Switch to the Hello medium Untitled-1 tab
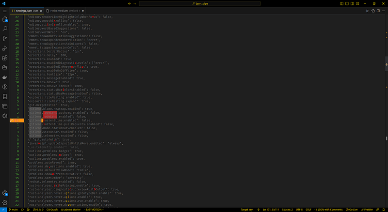 pyautogui.click(x=65, y=11)
